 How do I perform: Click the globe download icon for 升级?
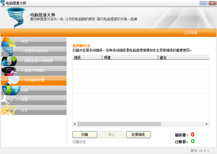point(11,90)
